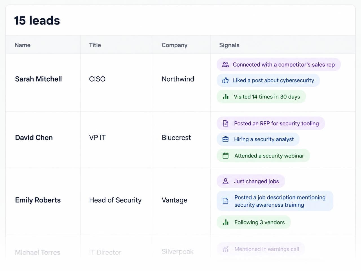This screenshot has width=361, height=271.
Task: Click the IT Director title cell
Action: coord(105,252)
